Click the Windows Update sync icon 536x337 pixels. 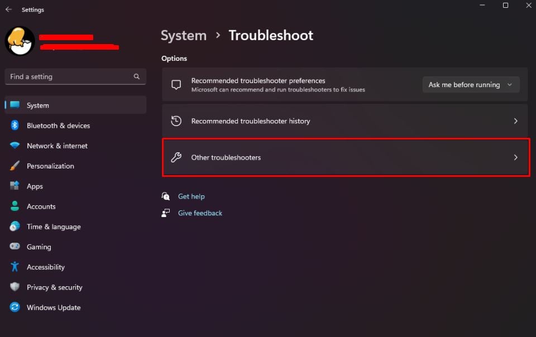15,307
